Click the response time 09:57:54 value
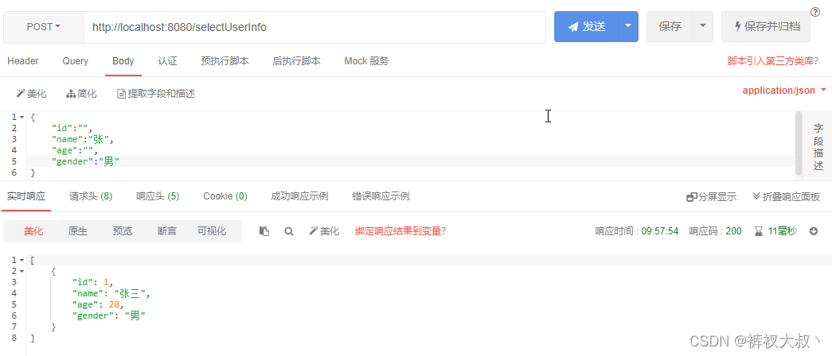Viewport: 832px width, 356px height. [x=660, y=231]
